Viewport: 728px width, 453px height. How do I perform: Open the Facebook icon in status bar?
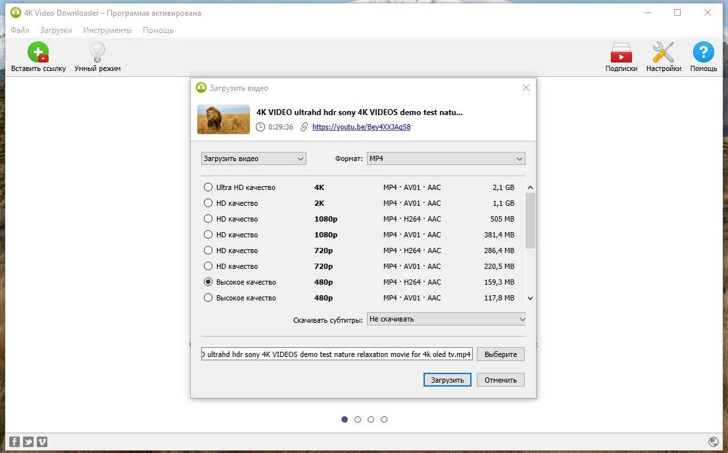pos(14,441)
